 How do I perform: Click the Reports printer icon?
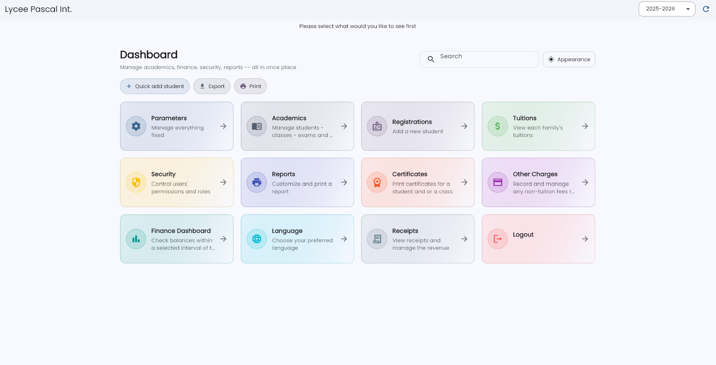(257, 182)
